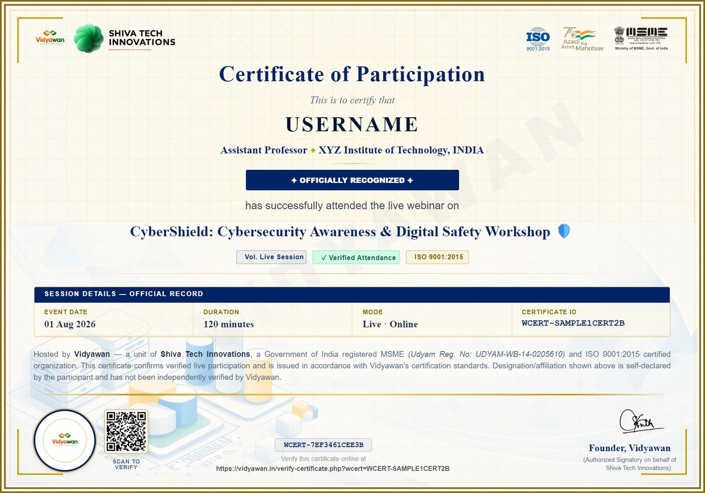Click the WCERT-7EF3461CEE3B code box

tap(323, 444)
